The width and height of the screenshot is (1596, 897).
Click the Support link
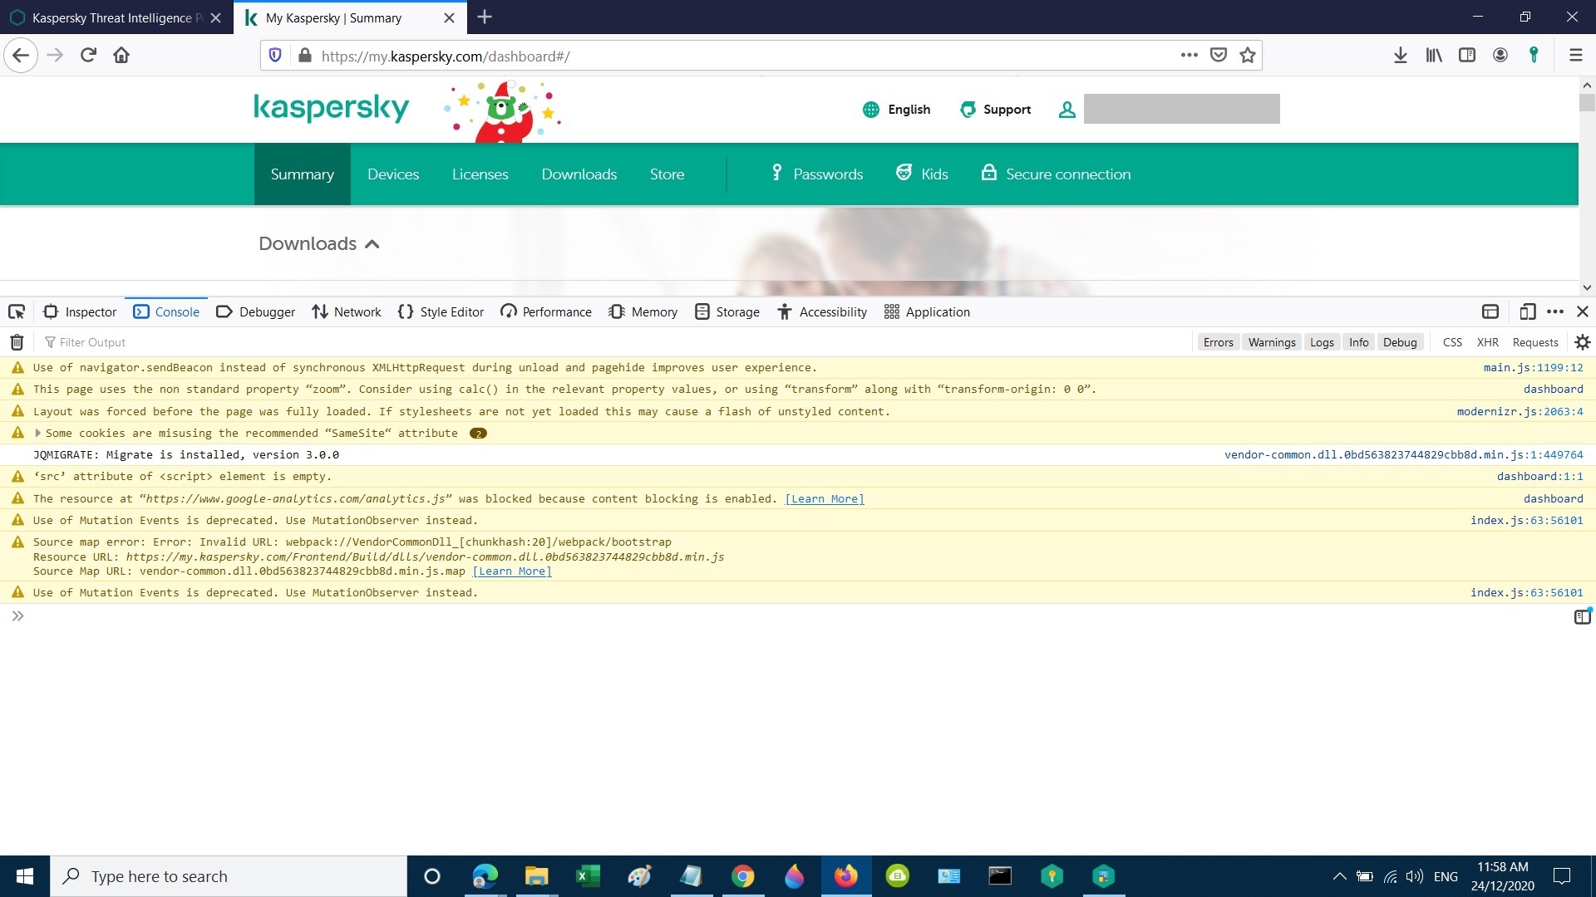pyautogui.click(x=995, y=110)
